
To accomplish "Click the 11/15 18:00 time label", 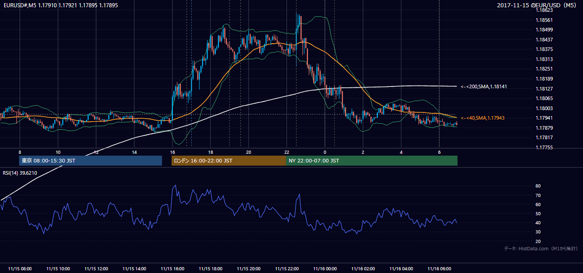I will pos(211,269).
